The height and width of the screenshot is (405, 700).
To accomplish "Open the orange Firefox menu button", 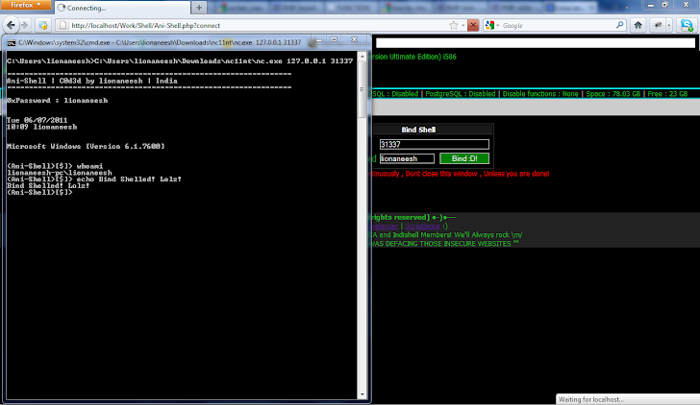I will [25, 5].
